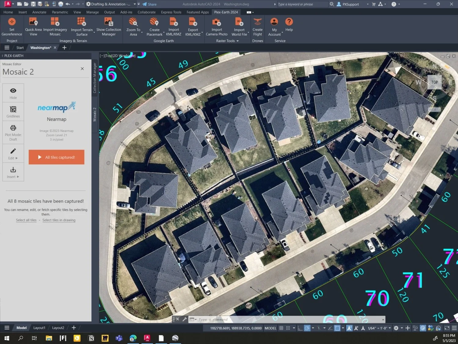The image size is (458, 344).
Task: Toggle Gridlines in the Mosaic Editor
Action: pos(13,111)
